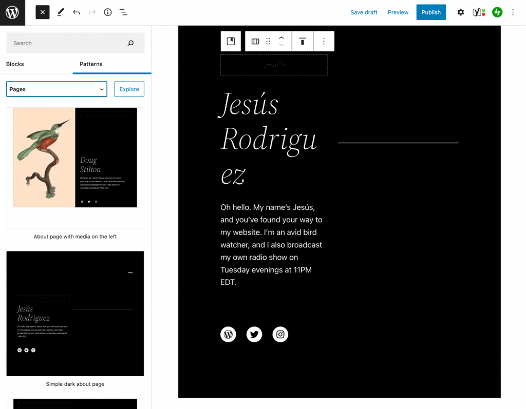
Task: Click the Explore patterns button
Action: (x=129, y=89)
